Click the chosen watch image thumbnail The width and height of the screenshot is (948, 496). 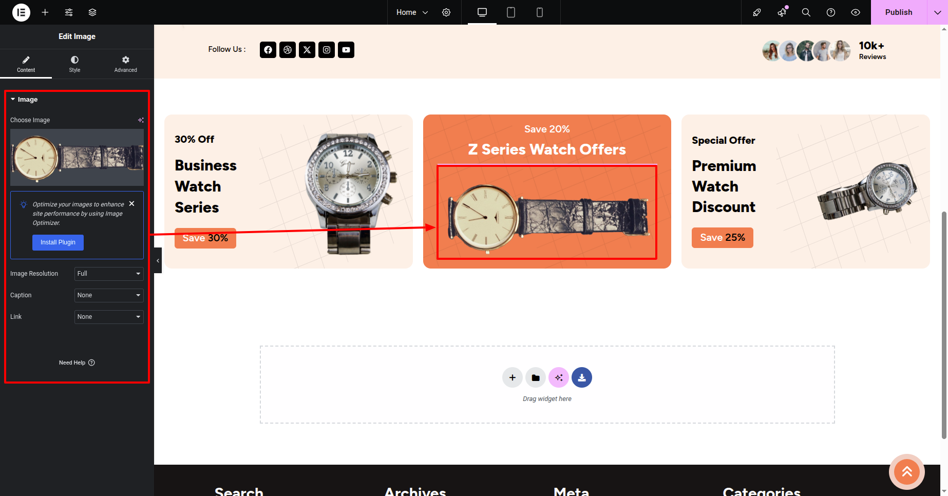click(x=77, y=157)
